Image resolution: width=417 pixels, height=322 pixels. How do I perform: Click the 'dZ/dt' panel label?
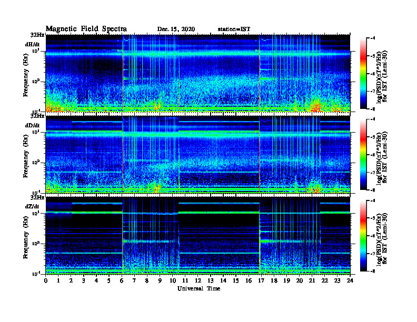click(x=32, y=206)
